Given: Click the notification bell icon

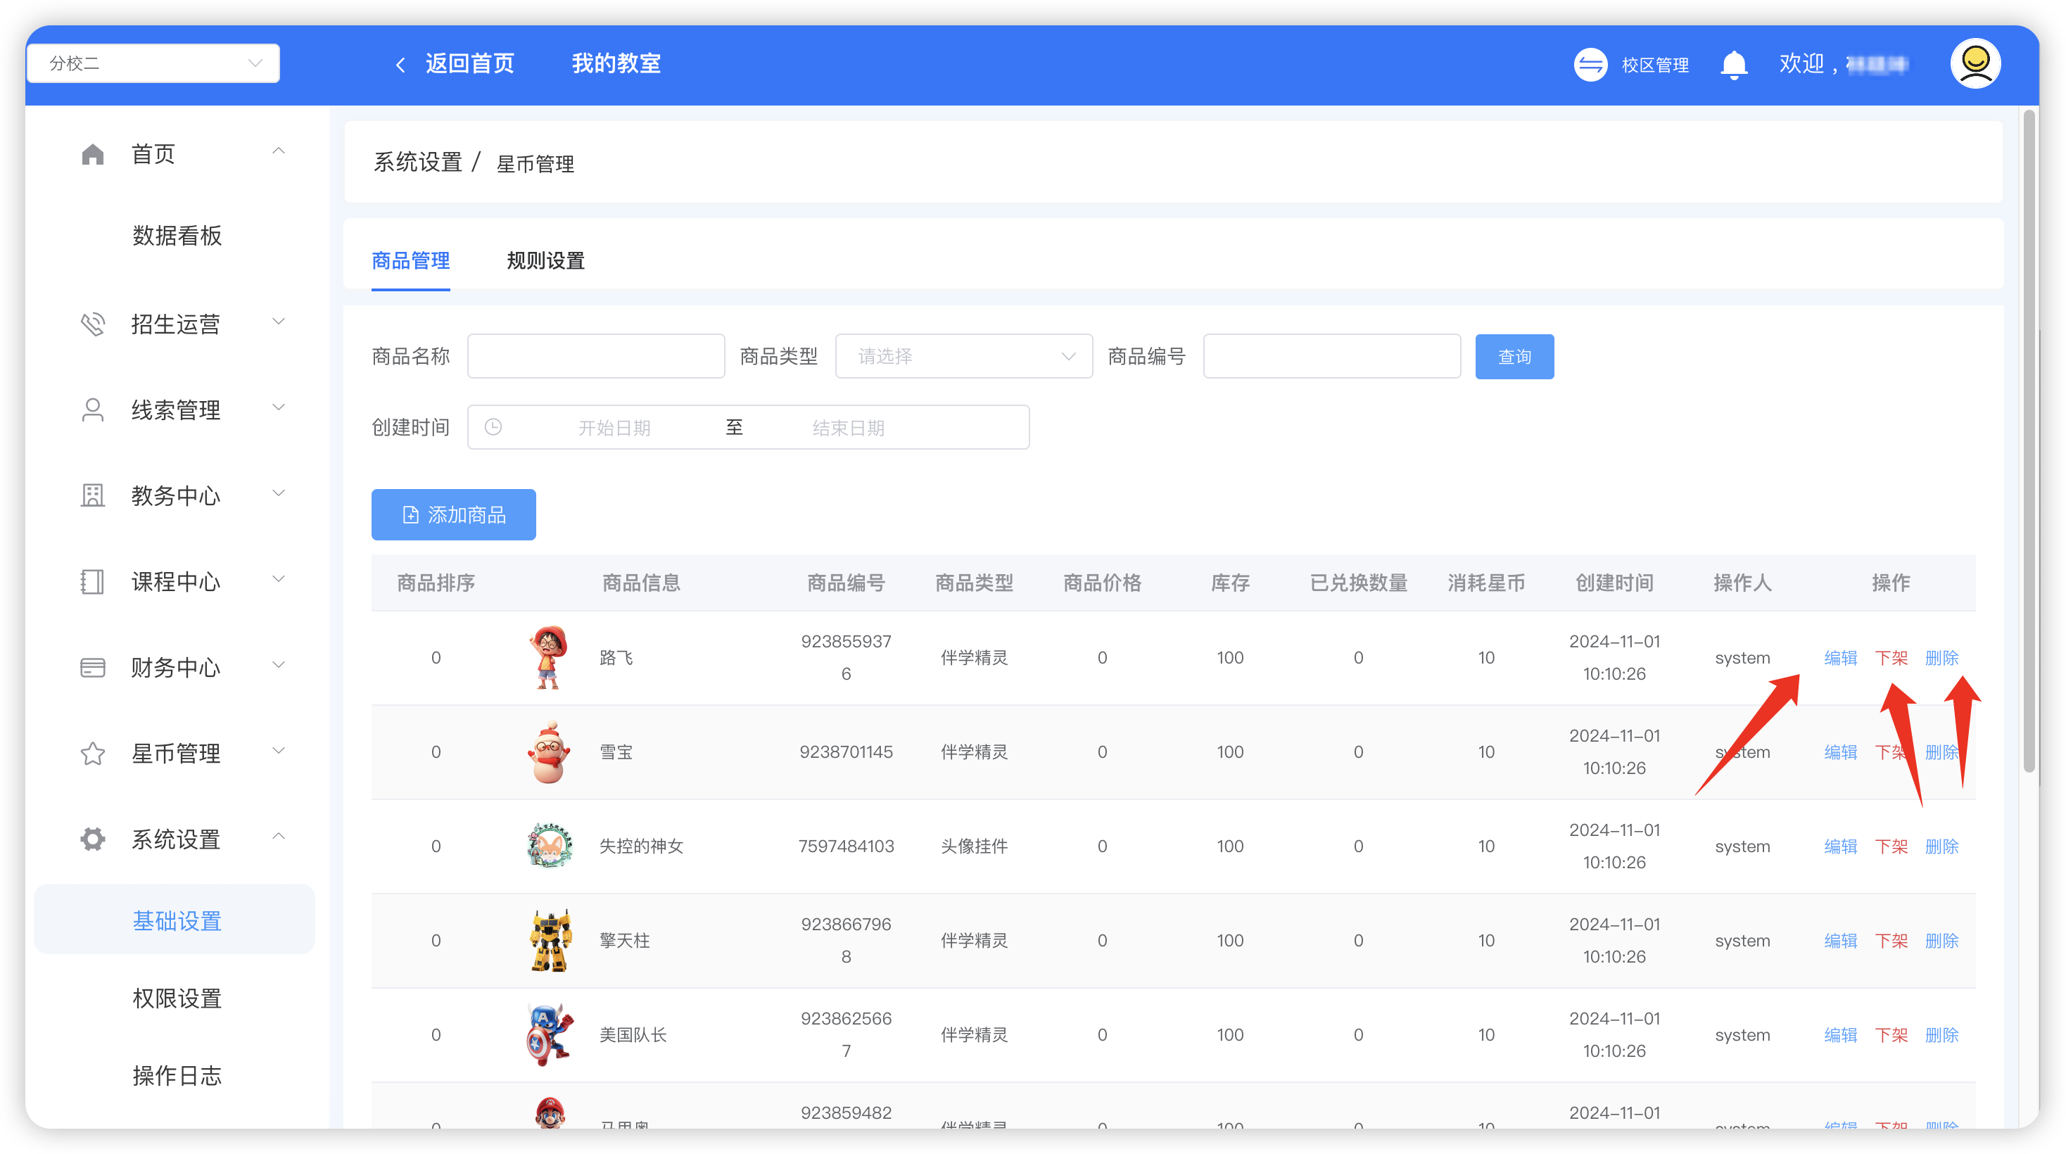Looking at the screenshot, I should (x=1733, y=64).
